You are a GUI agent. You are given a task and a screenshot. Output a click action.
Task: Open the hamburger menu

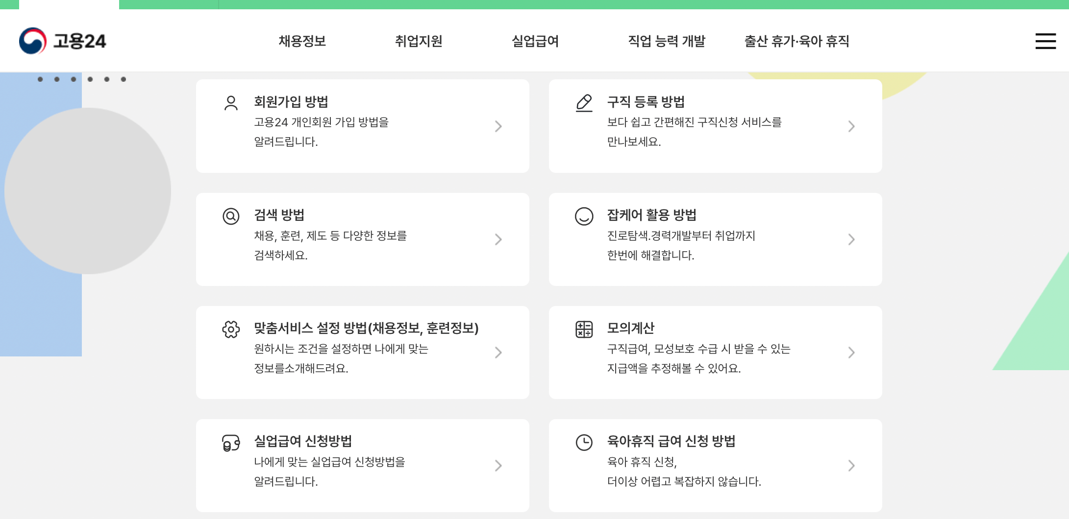click(1045, 42)
